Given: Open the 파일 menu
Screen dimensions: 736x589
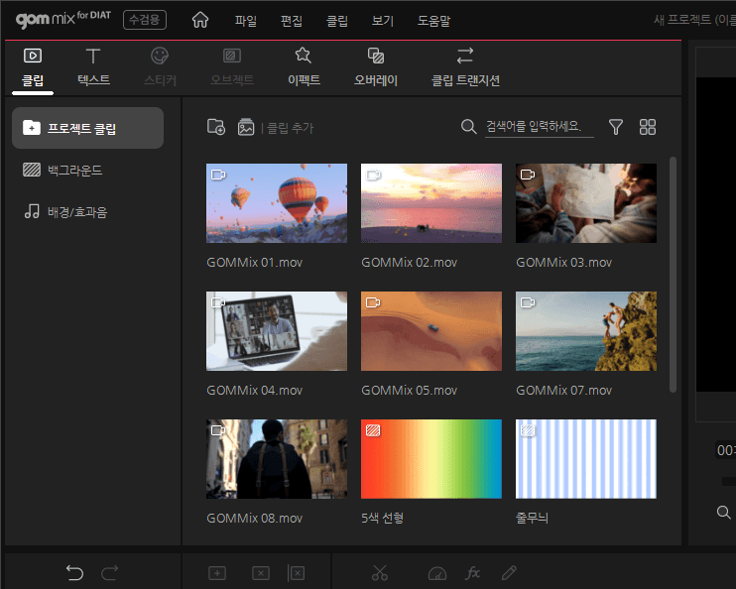Looking at the screenshot, I should click(245, 20).
